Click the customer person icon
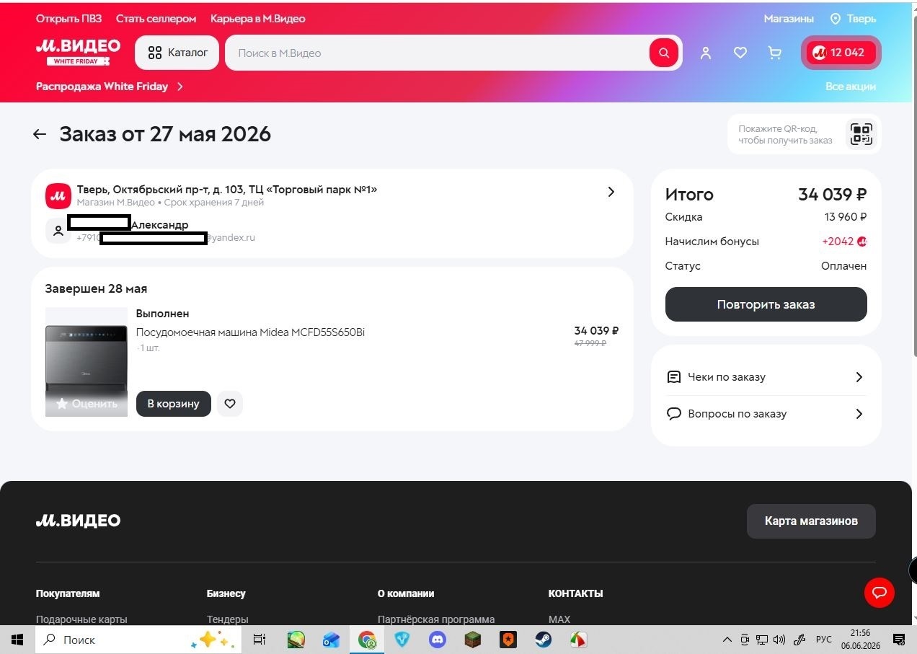Screen dimensions: 917x654 pos(58,231)
